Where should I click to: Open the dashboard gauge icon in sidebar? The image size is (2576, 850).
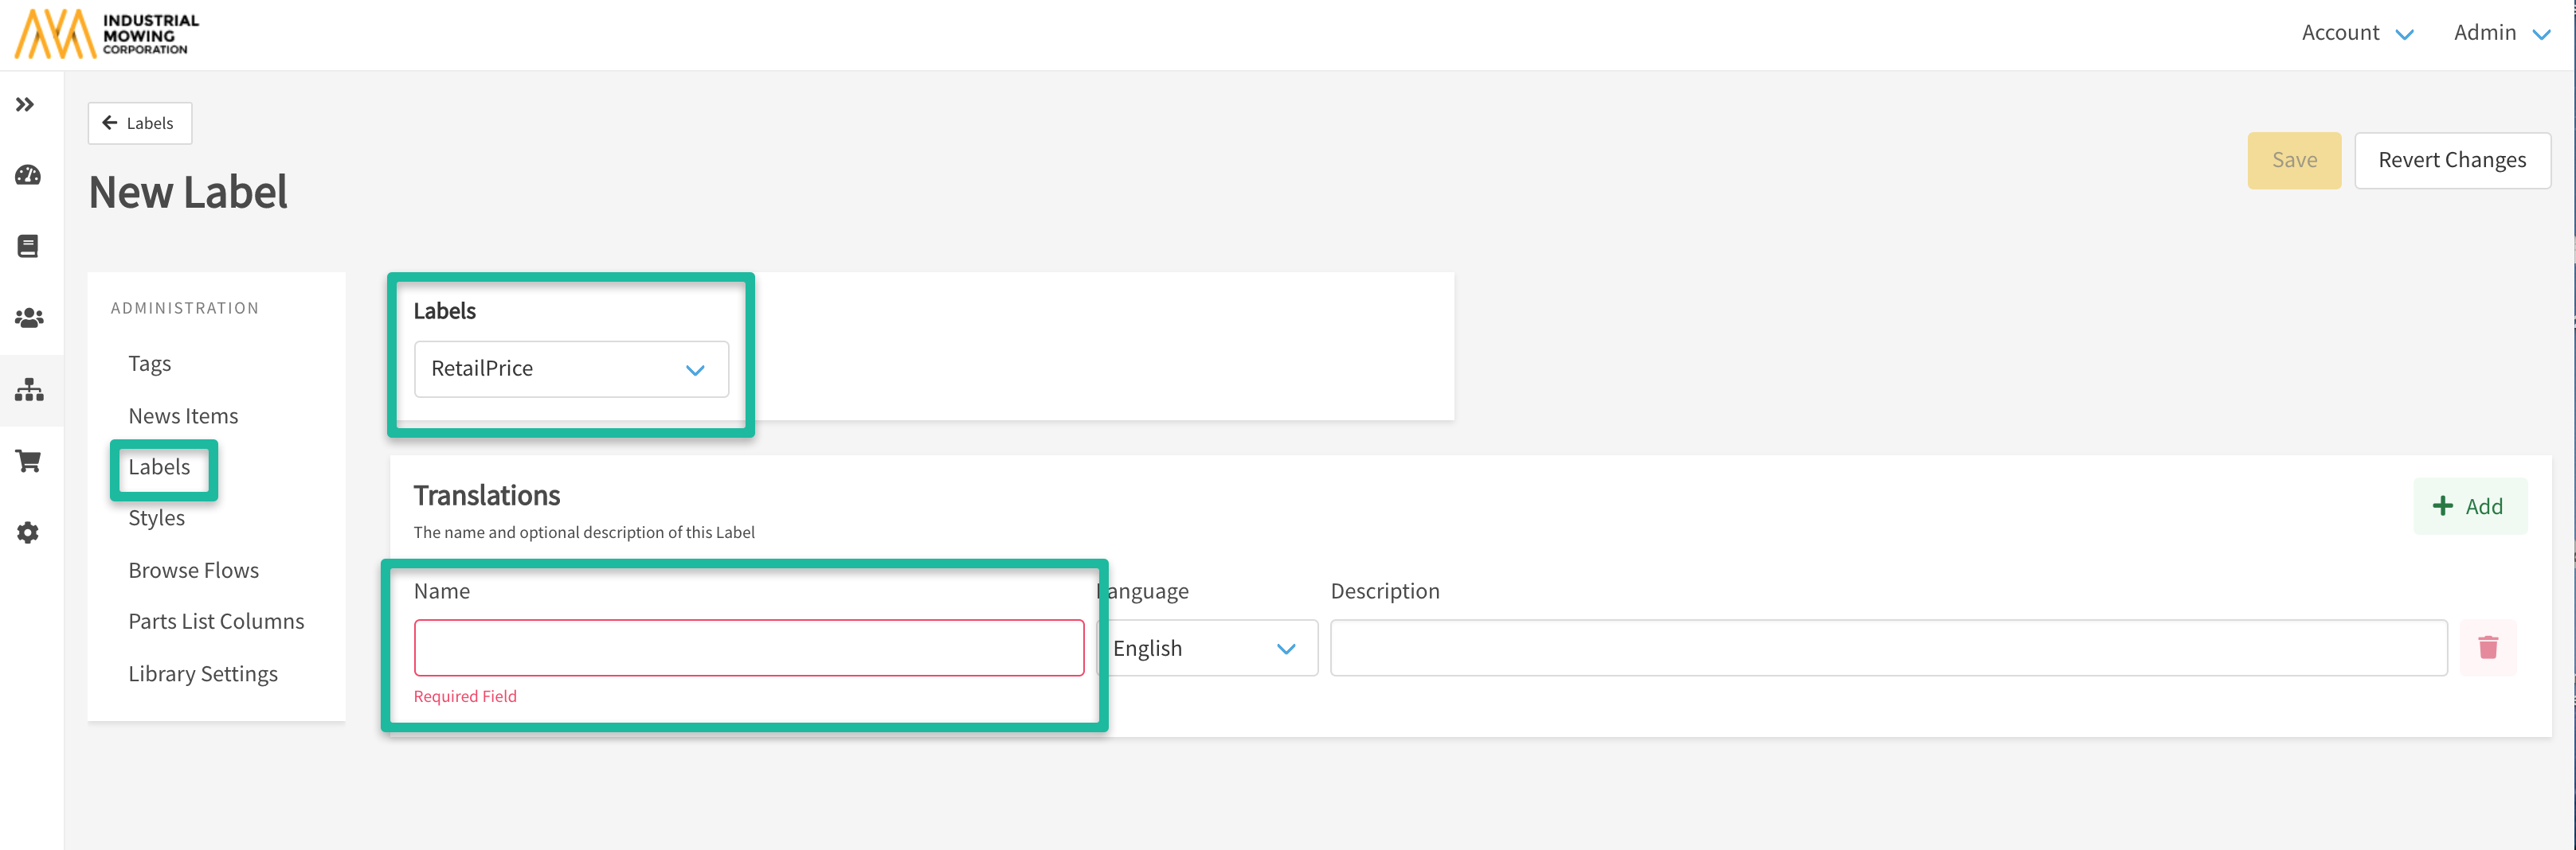pyautogui.click(x=28, y=176)
